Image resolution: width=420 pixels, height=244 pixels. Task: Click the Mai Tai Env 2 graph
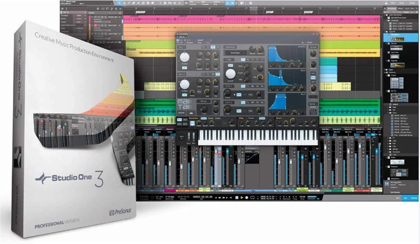pos(287,78)
